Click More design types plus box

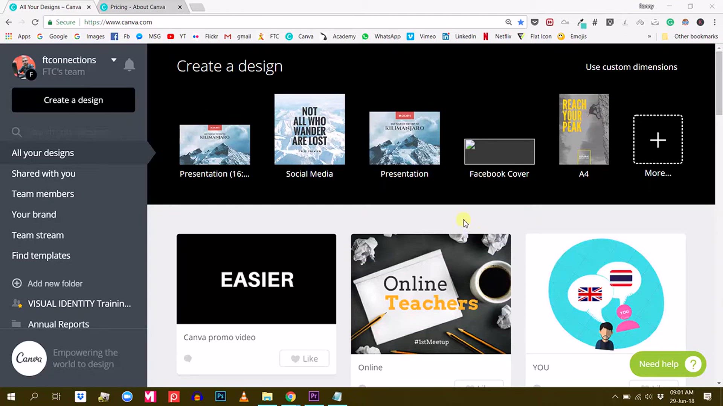657,139
